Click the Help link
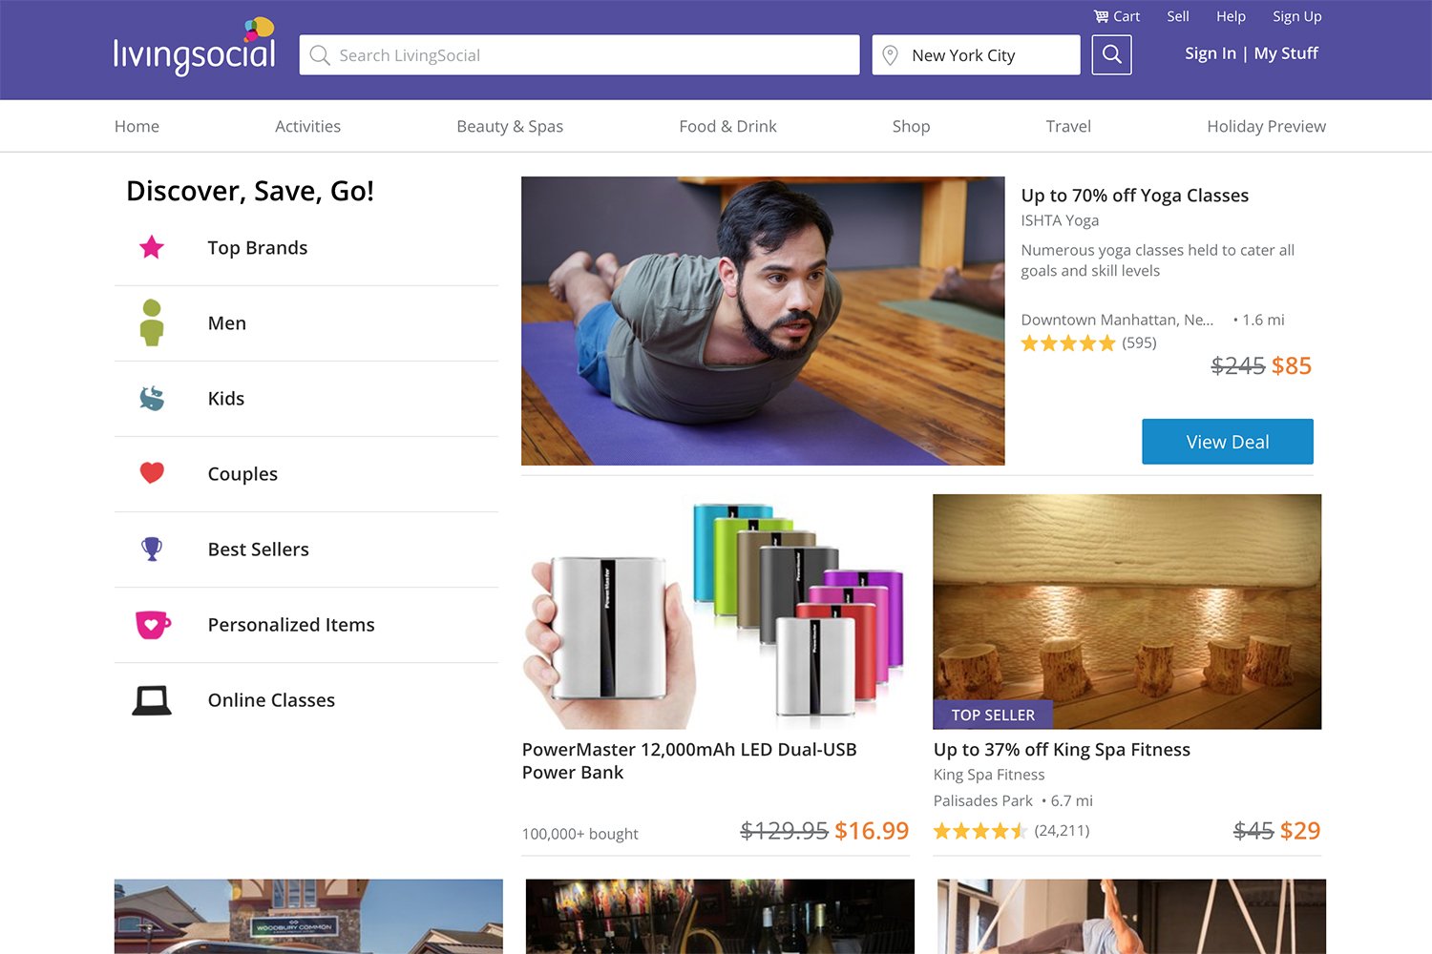This screenshot has height=954, width=1432. (1231, 16)
